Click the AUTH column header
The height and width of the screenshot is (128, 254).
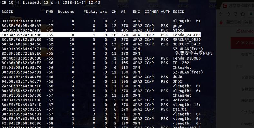[166, 12]
